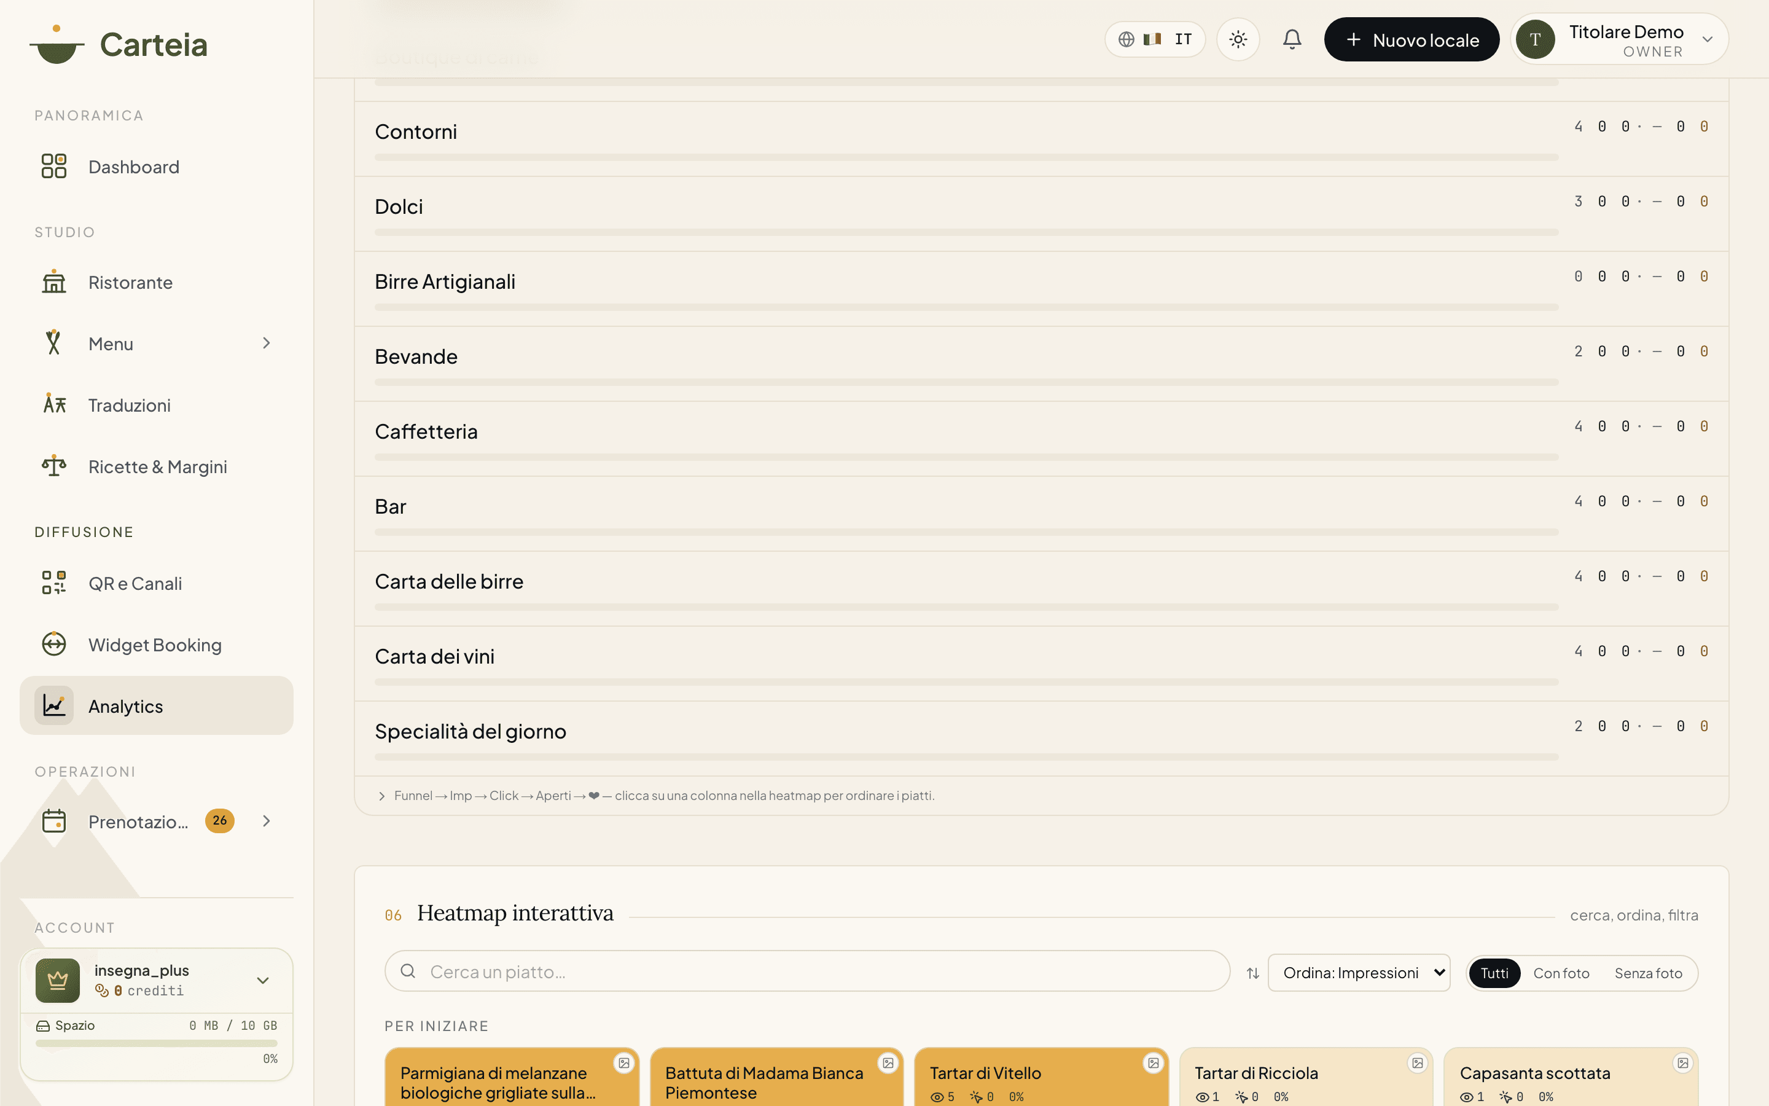The width and height of the screenshot is (1769, 1106).
Task: Click the Carta delle birre row
Action: [1041, 589]
